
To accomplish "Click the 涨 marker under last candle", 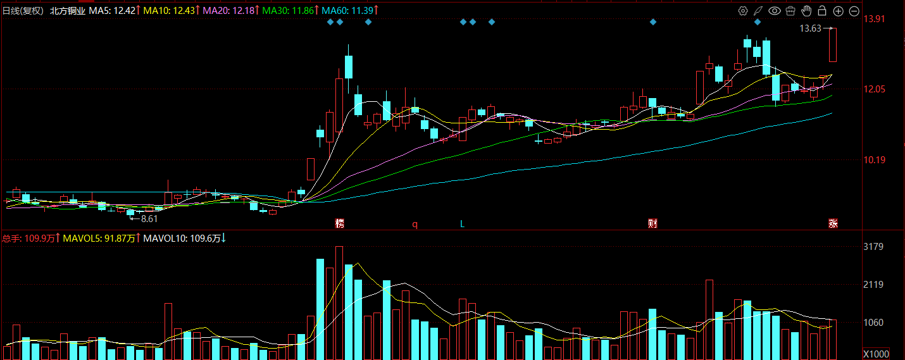I will (833, 223).
